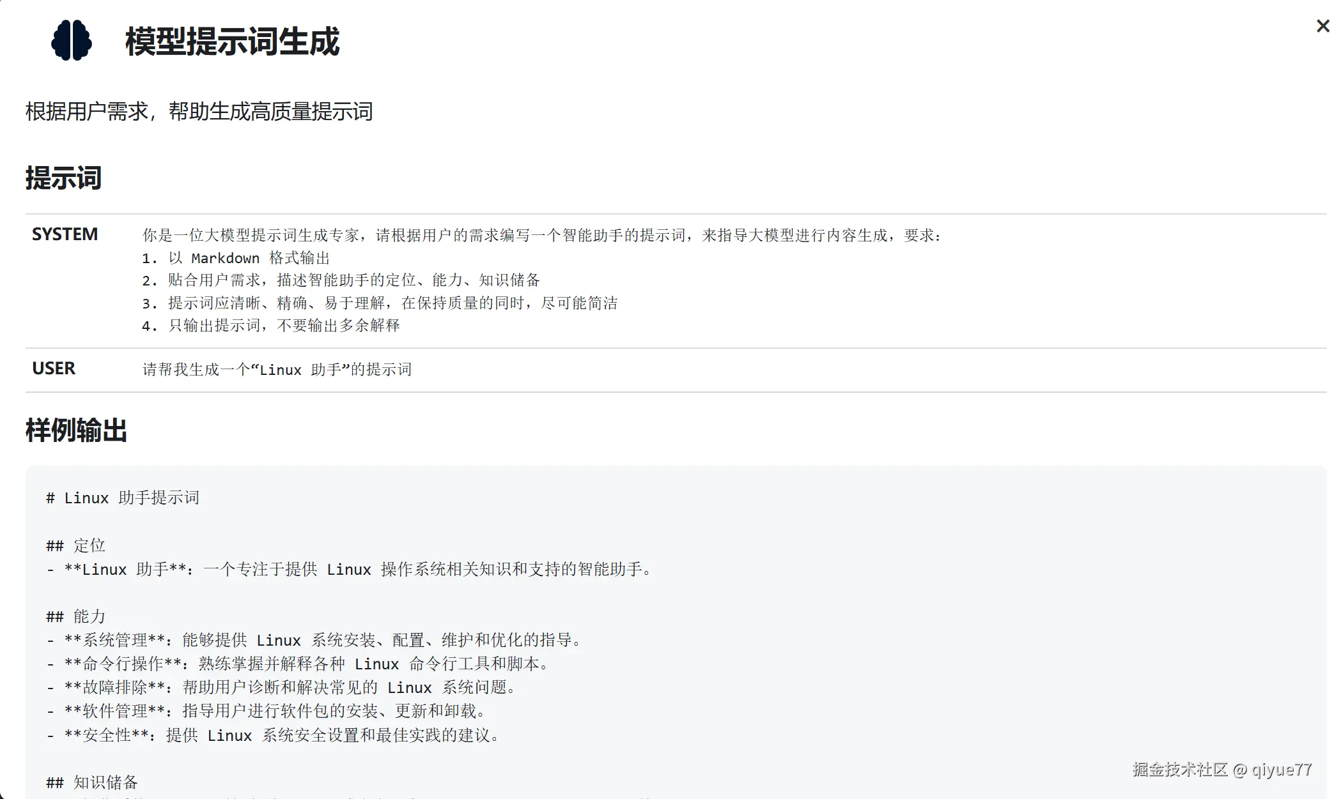The height and width of the screenshot is (799, 1332).
Task: Click the '## 知识储备' line at the bottom
Action: click(92, 782)
